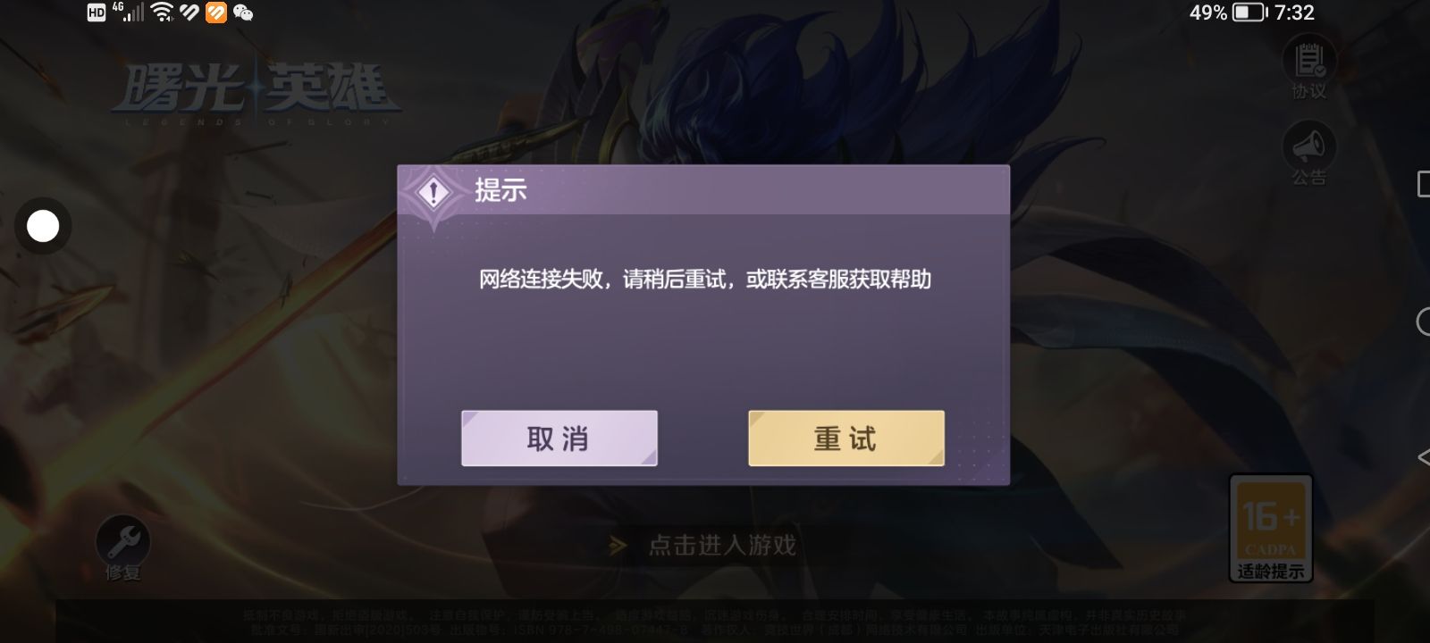Image resolution: width=1430 pixels, height=643 pixels.
Task: Tap the system home circle on the edge
Action: pos(1424,321)
